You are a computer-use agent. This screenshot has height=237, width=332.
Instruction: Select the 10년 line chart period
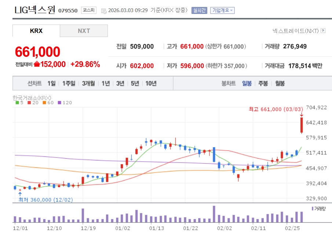[x=151, y=84]
